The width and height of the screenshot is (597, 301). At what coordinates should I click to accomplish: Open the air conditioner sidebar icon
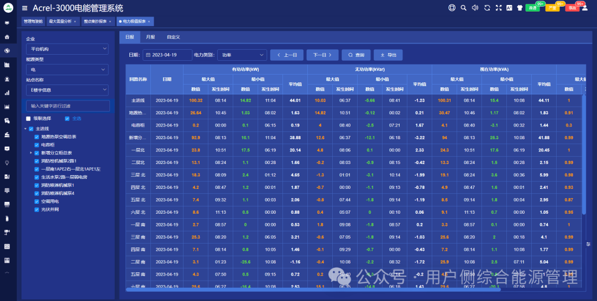click(x=7, y=204)
